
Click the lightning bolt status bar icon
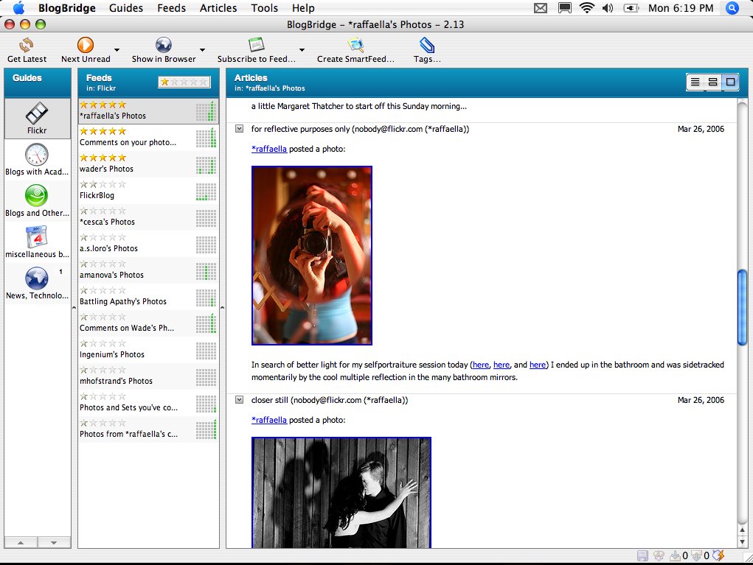click(x=718, y=555)
